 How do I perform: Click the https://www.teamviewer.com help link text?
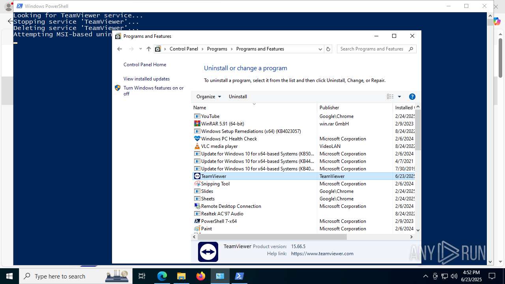tap(322, 254)
